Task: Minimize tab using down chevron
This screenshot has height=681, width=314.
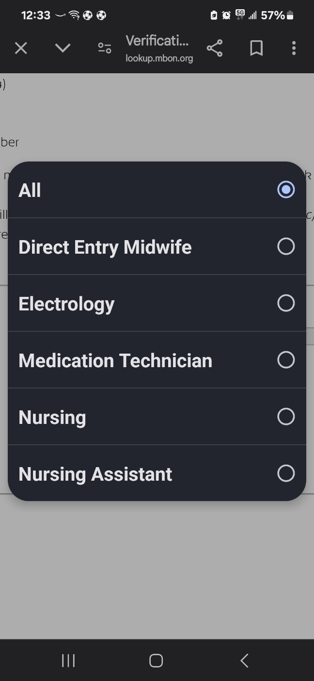Action: tap(63, 48)
